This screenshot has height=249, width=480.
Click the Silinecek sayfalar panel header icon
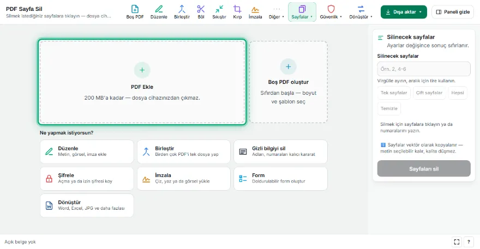pos(381,38)
